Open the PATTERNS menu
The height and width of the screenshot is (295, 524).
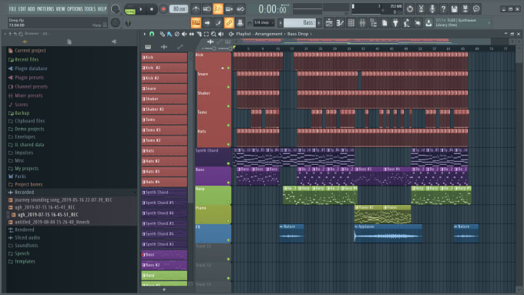pos(45,9)
